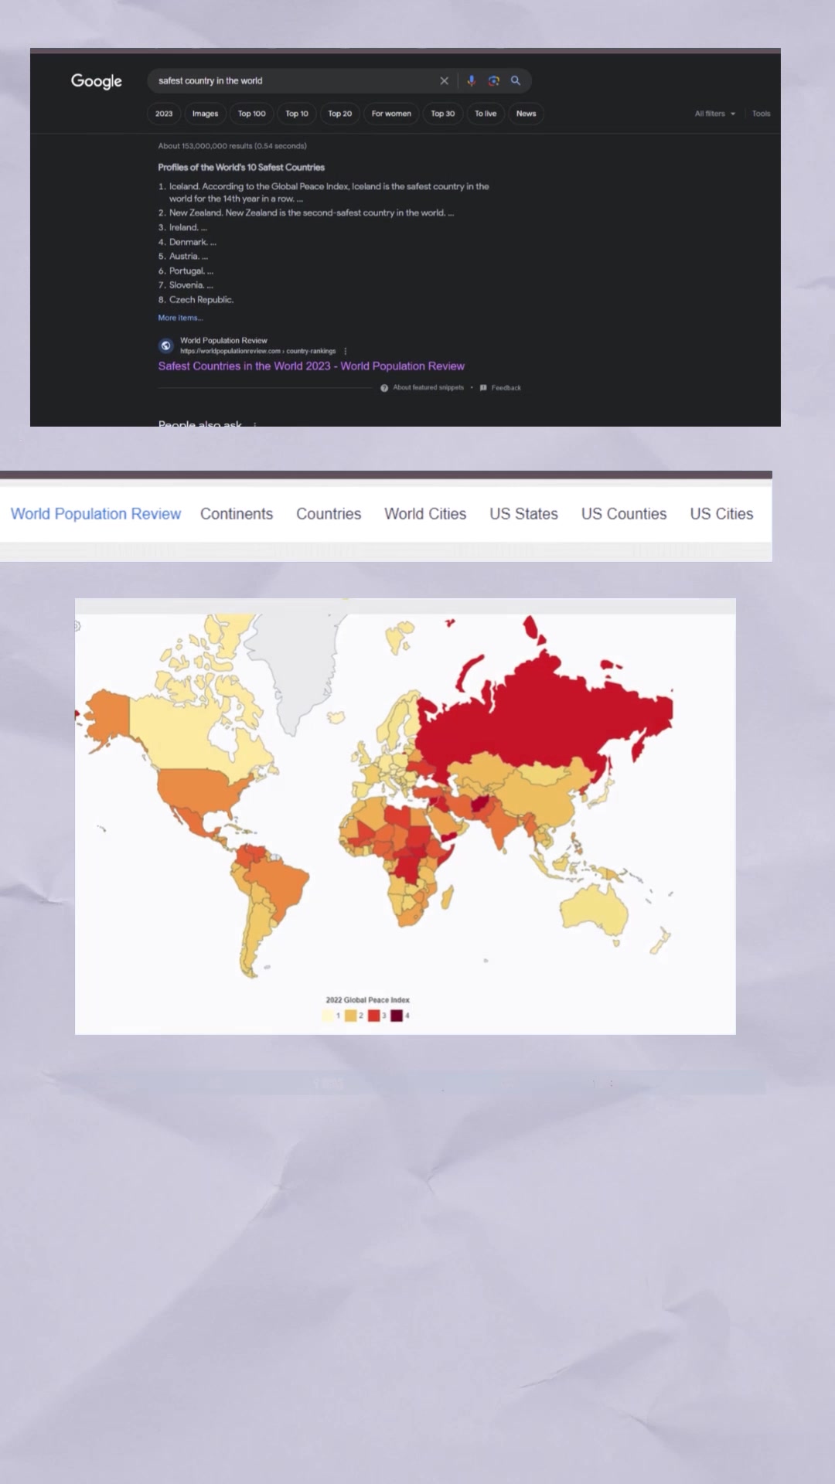Open Google Lens image search icon
This screenshot has width=835, height=1484.
(493, 80)
